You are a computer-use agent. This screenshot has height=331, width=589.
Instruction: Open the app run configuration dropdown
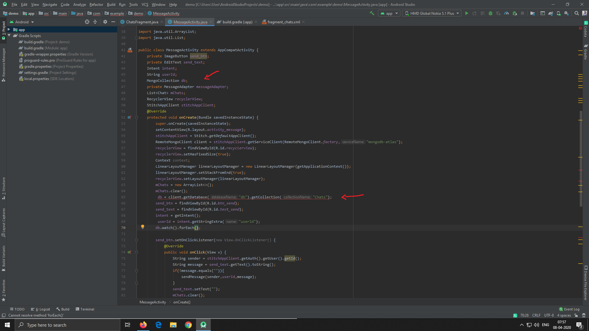[x=389, y=13]
